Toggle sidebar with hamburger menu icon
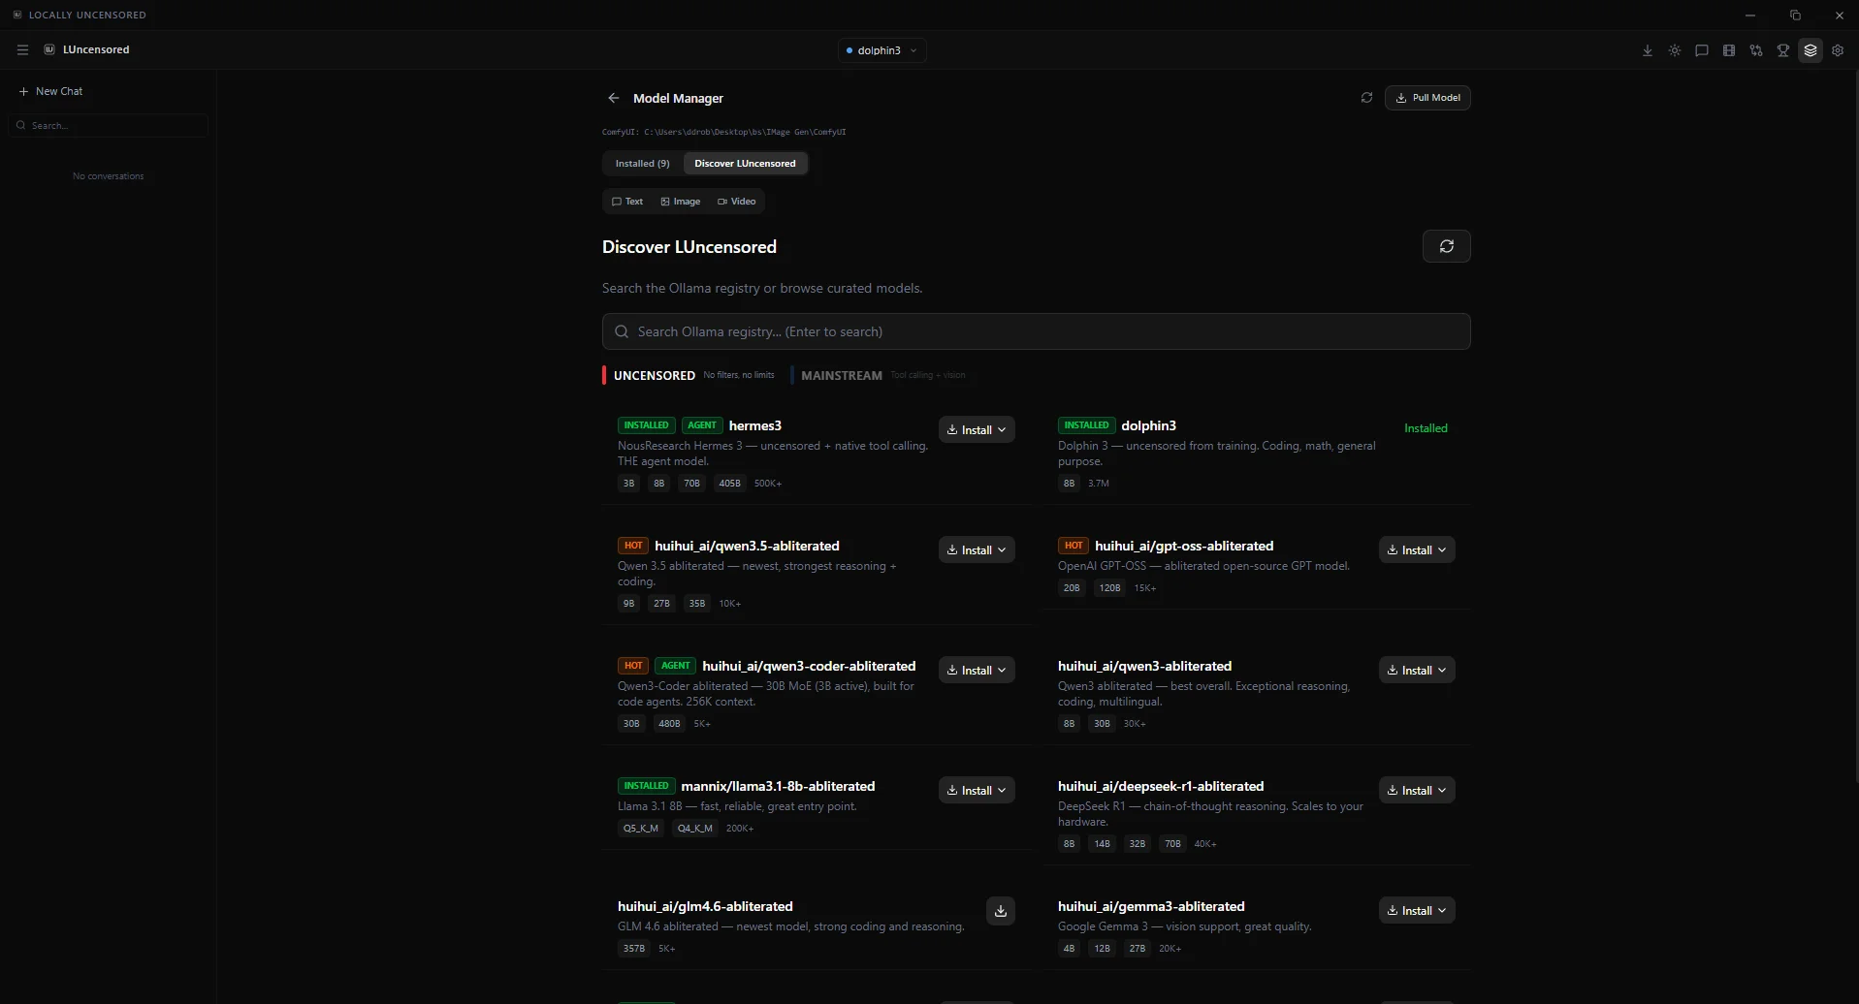This screenshot has height=1004, width=1859. [23, 49]
